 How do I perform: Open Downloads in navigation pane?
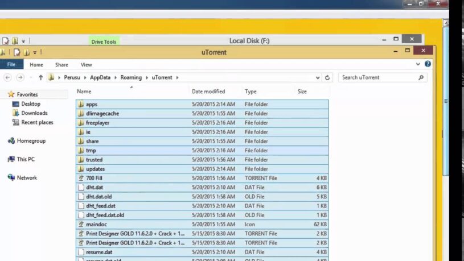[x=34, y=113]
